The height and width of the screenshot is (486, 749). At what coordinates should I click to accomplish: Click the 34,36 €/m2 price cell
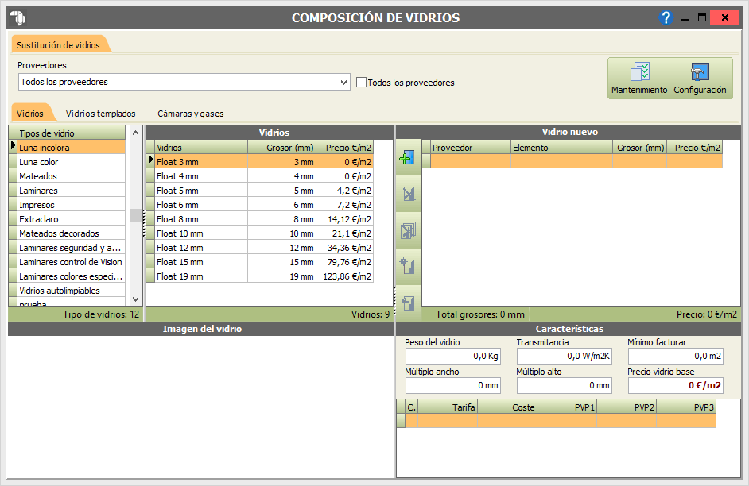344,248
